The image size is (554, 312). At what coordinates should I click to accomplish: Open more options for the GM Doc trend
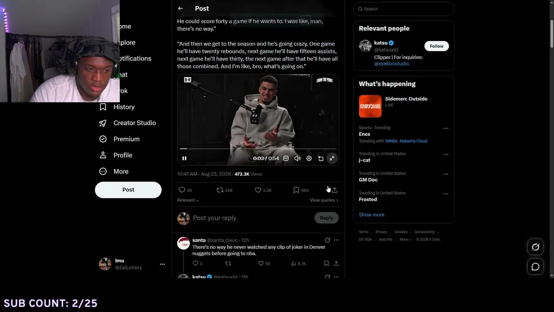[x=446, y=174]
